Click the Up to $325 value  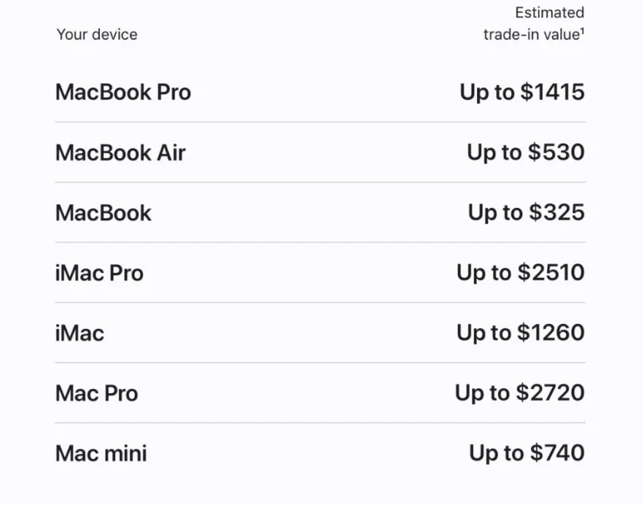tap(526, 213)
